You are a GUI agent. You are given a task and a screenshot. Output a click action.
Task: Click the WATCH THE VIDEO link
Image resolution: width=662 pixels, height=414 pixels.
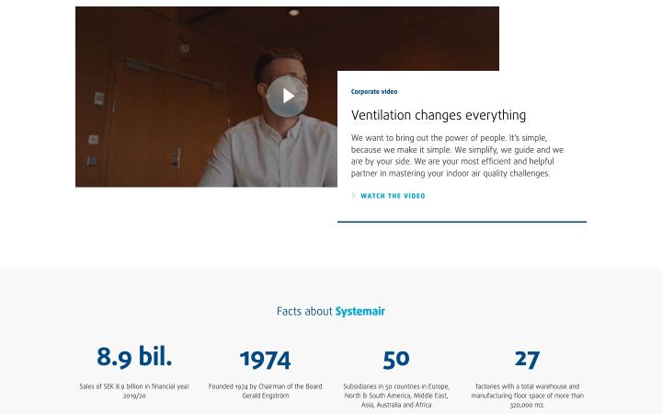[x=393, y=196]
